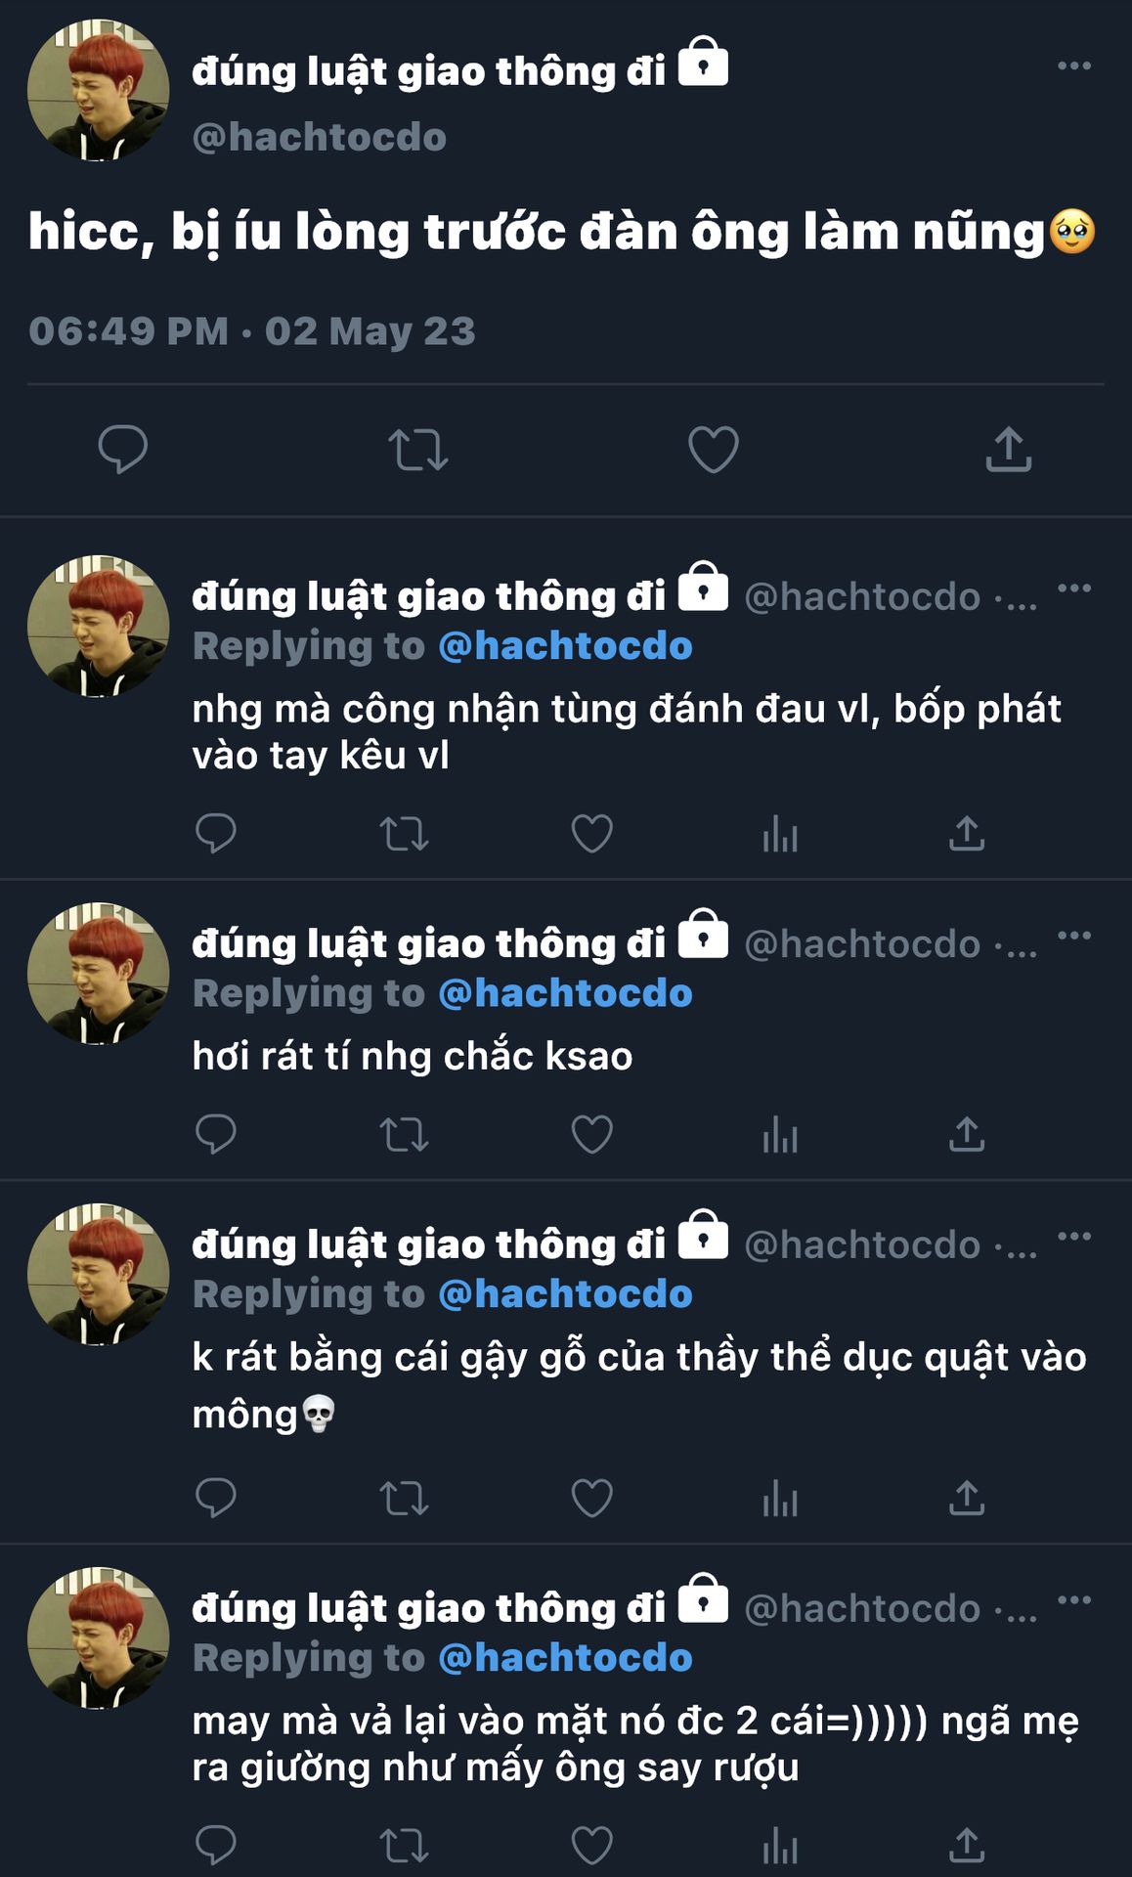Like the main tweet with heart icon

pos(714,450)
